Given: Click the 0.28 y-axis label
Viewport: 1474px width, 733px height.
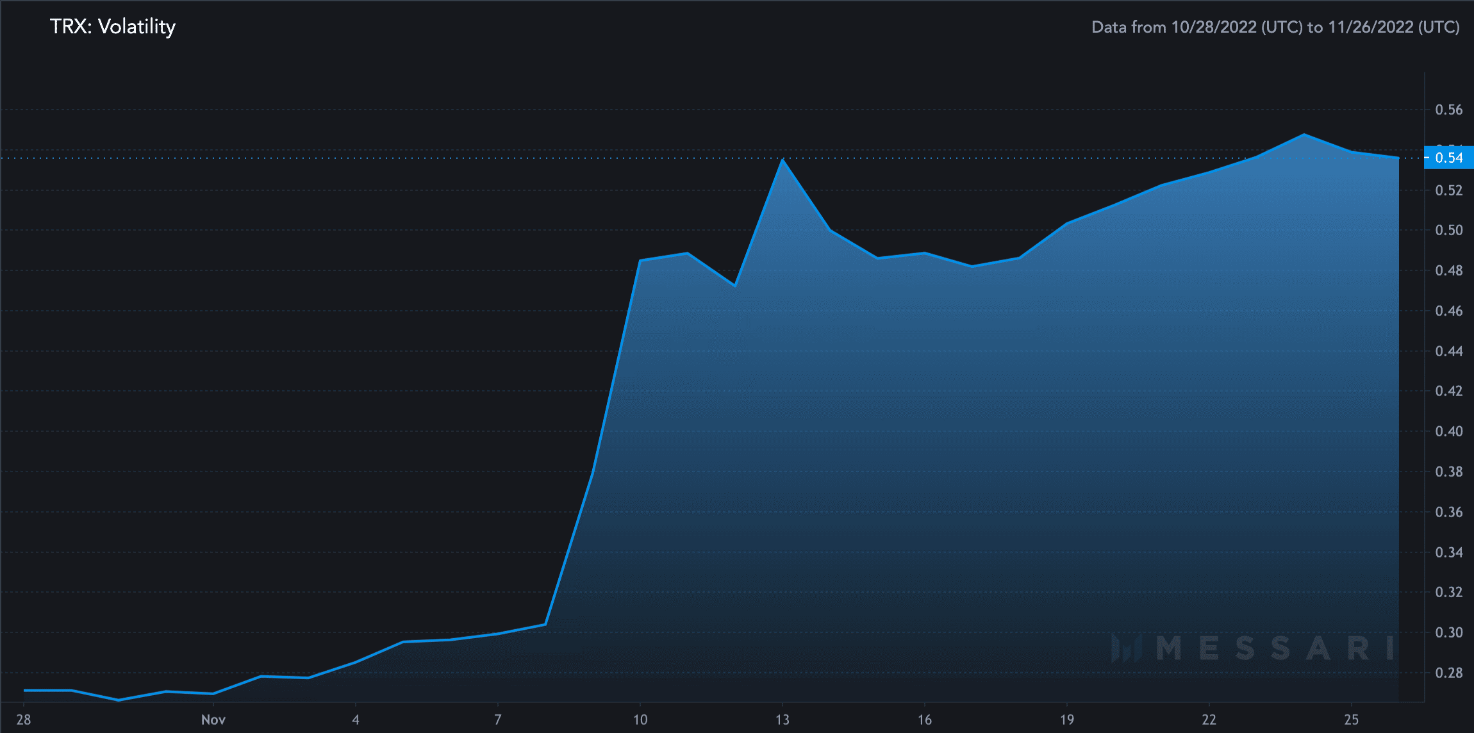Looking at the screenshot, I should (1448, 673).
